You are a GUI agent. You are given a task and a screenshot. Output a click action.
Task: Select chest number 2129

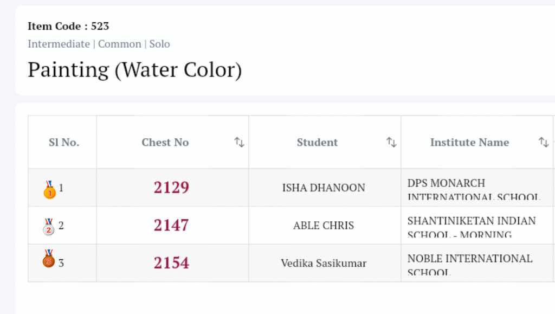tap(171, 188)
